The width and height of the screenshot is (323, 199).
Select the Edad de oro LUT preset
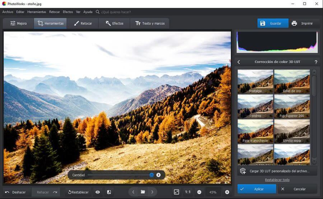pyautogui.click(x=292, y=81)
